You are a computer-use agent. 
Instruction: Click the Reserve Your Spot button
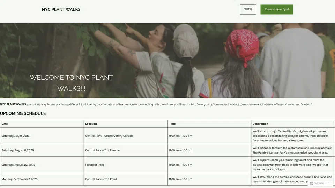coord(277,9)
